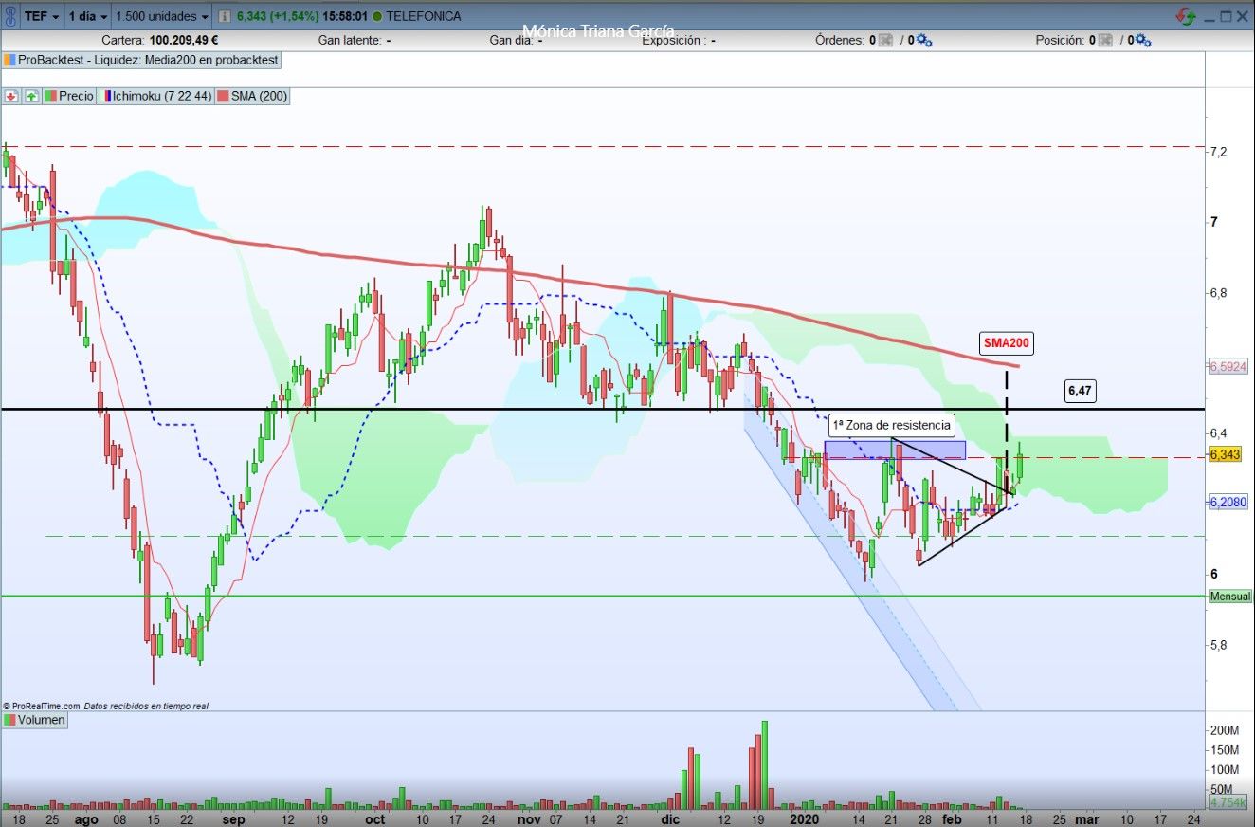
Task: Click the cancel-orders icon next to Órdenes
Action: tap(885, 41)
